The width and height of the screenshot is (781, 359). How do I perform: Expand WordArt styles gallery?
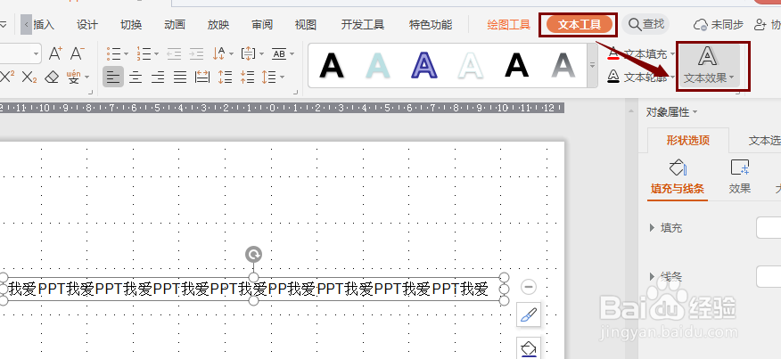click(592, 65)
